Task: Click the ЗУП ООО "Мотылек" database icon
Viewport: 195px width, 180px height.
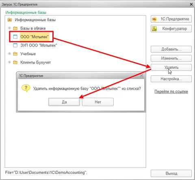Action: (15, 45)
